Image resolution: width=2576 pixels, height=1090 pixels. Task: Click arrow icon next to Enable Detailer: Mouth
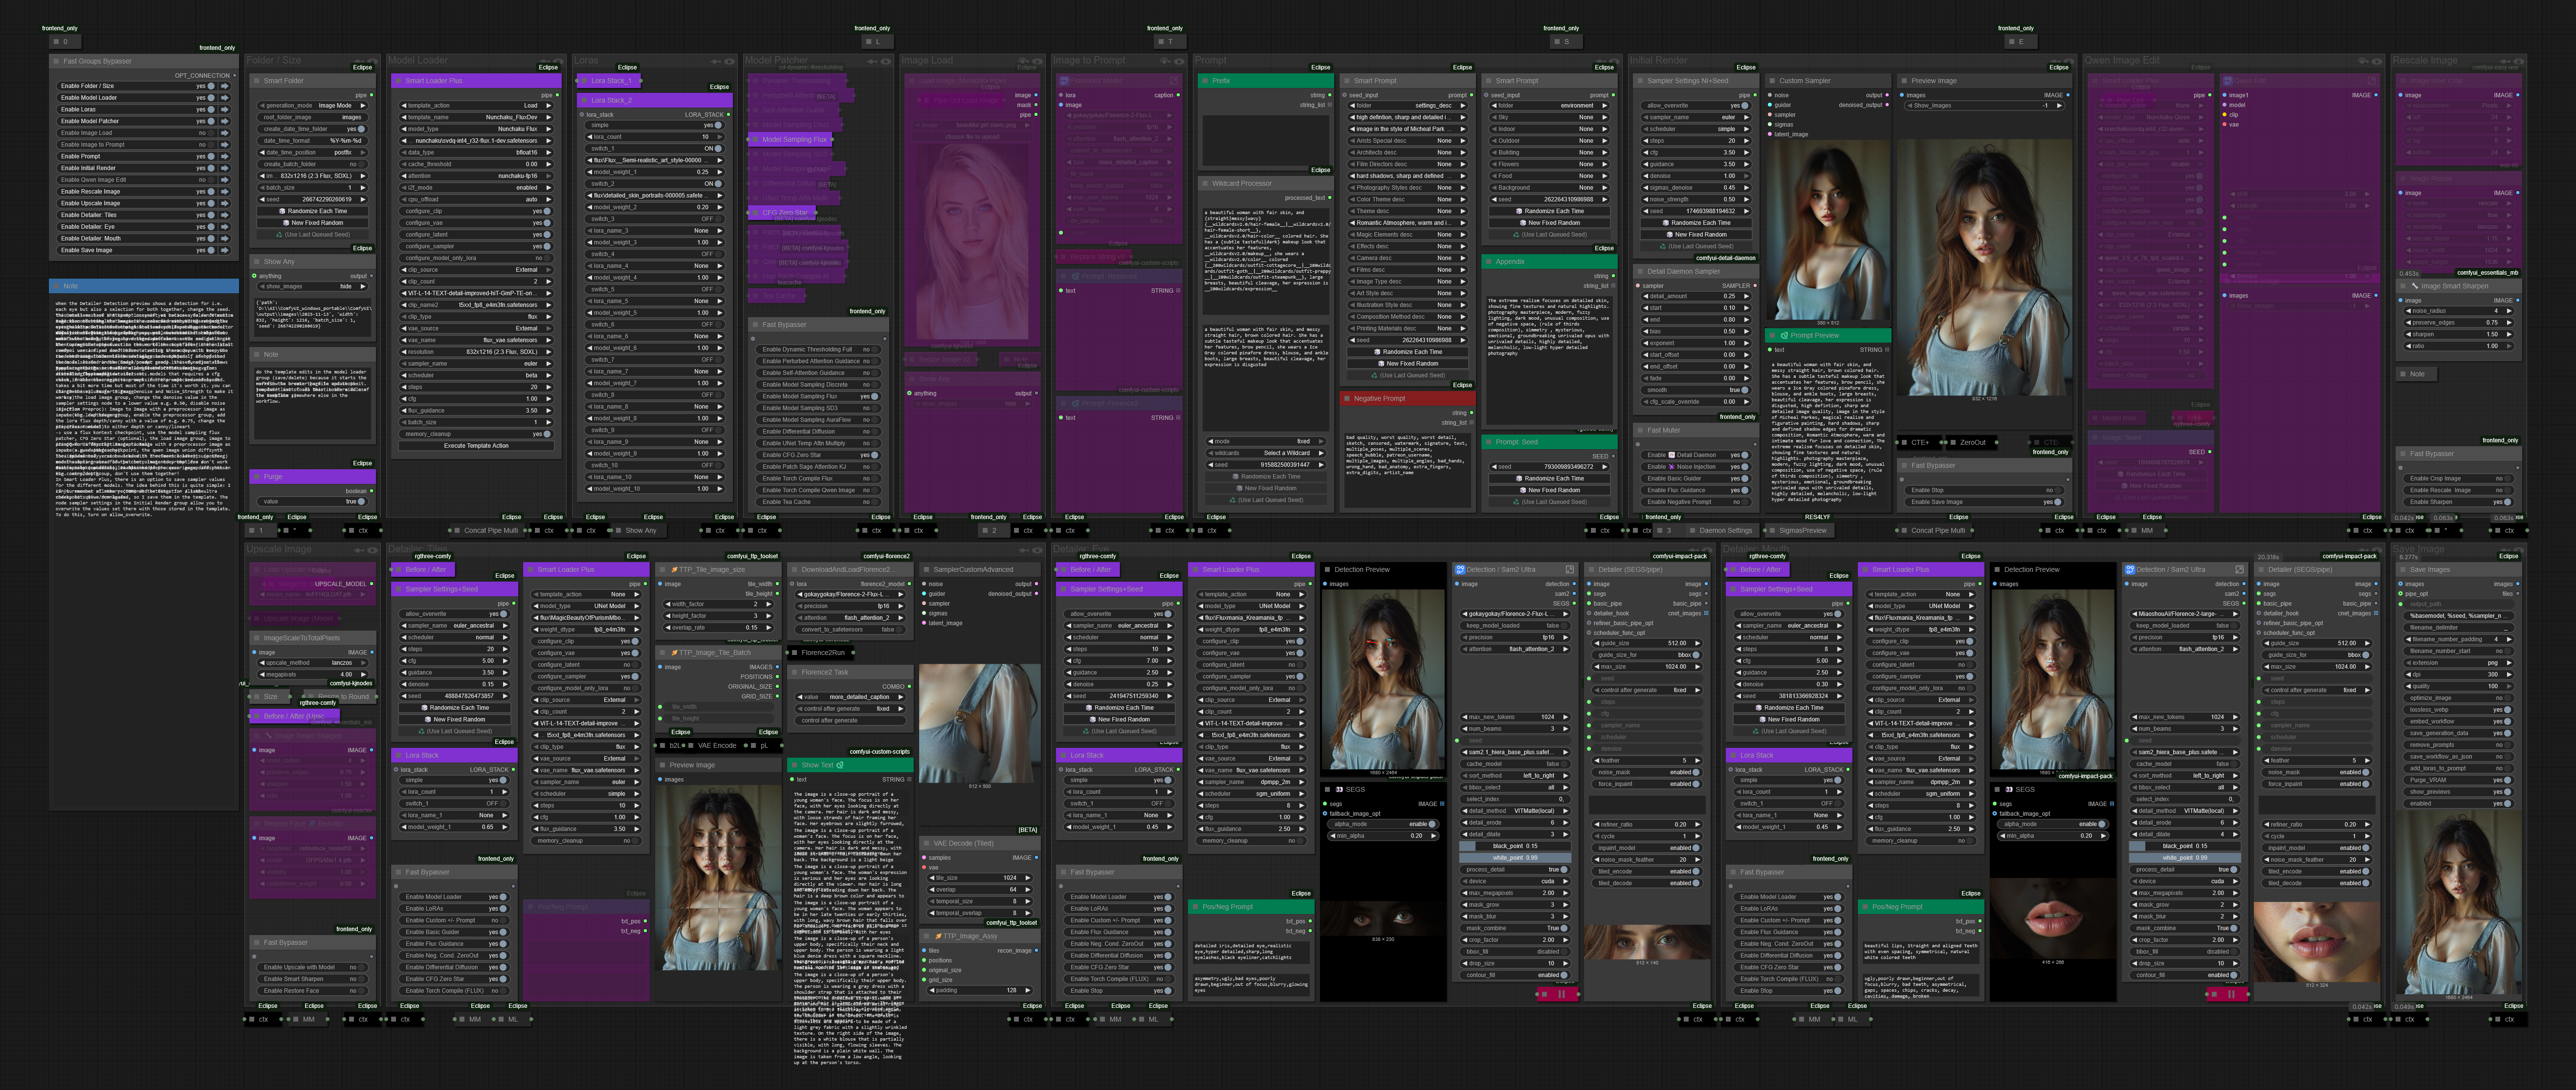point(225,238)
